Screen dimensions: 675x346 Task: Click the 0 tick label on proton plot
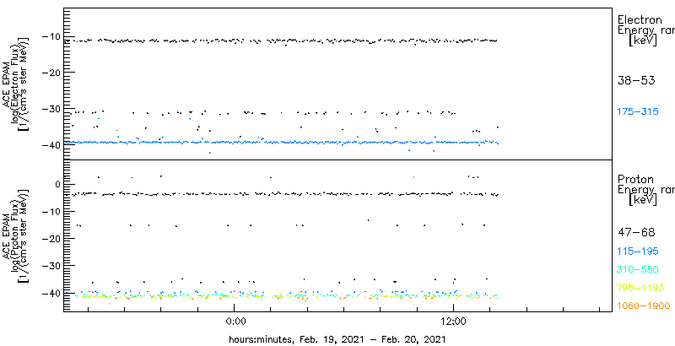59,184
